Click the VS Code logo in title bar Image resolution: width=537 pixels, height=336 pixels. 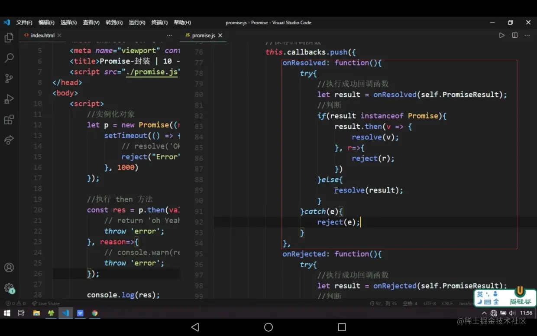(6, 22)
